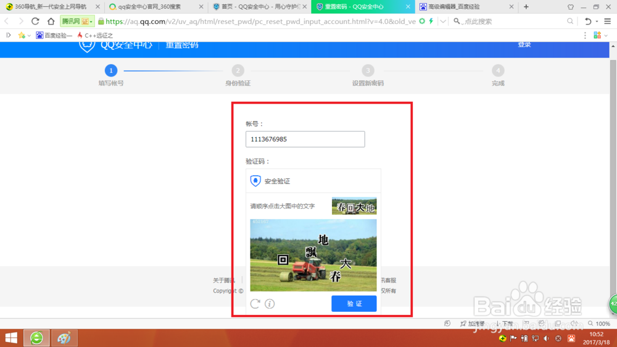
Task: Click the 春回大地 hint thumbnail
Action: pos(354,206)
